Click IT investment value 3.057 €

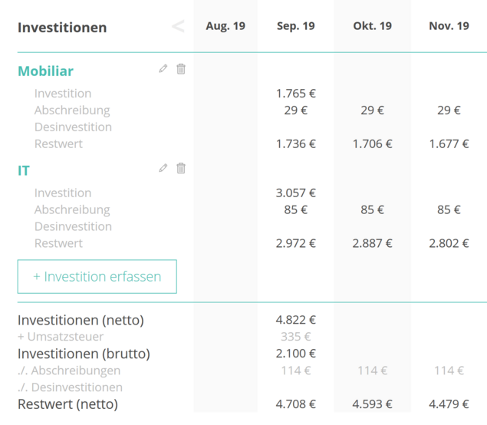click(296, 193)
